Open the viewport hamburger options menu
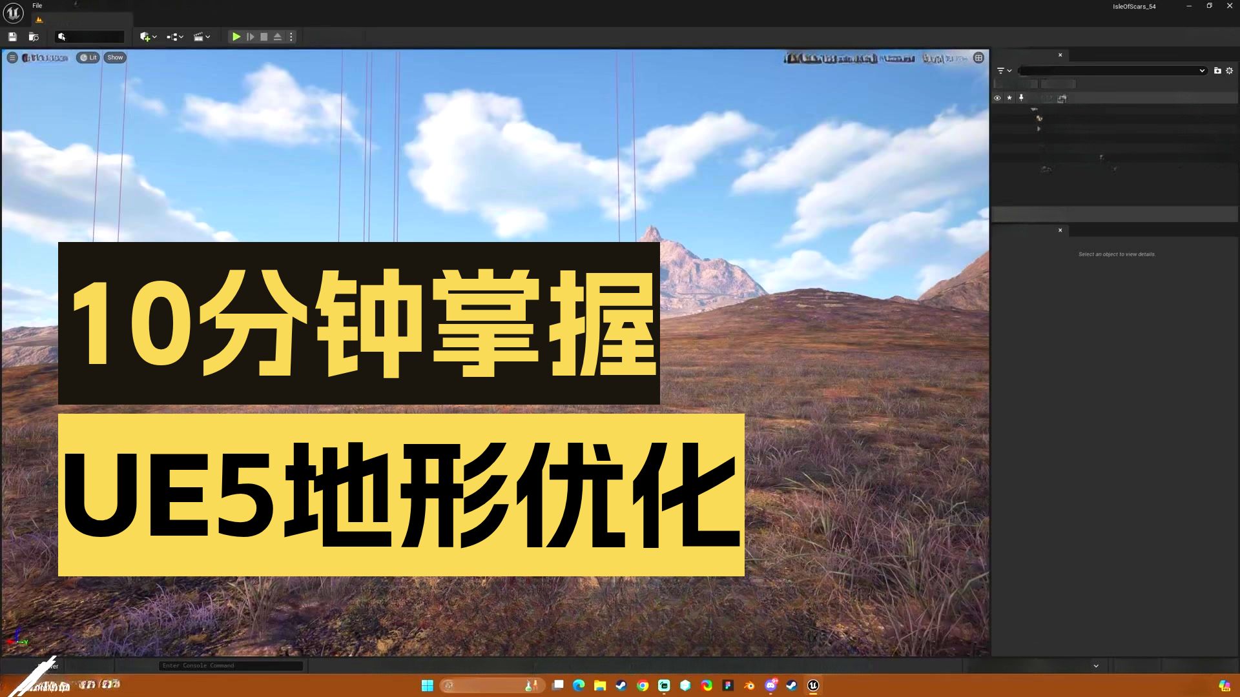Screen dimensions: 1240x697 12,57
